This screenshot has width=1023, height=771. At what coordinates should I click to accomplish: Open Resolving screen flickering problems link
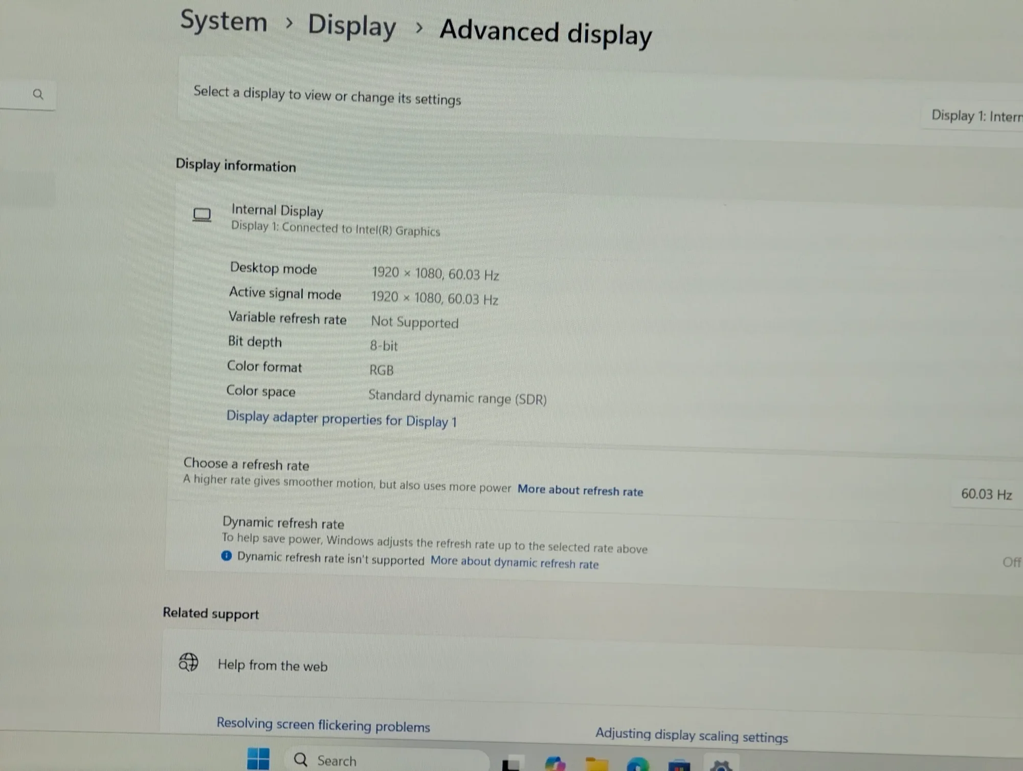[323, 724]
